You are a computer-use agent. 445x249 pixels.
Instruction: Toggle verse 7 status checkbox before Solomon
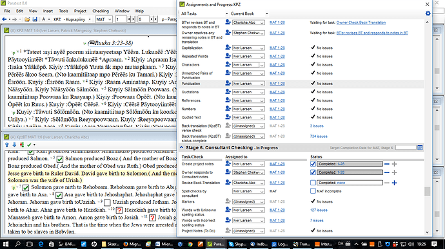point(26,187)
